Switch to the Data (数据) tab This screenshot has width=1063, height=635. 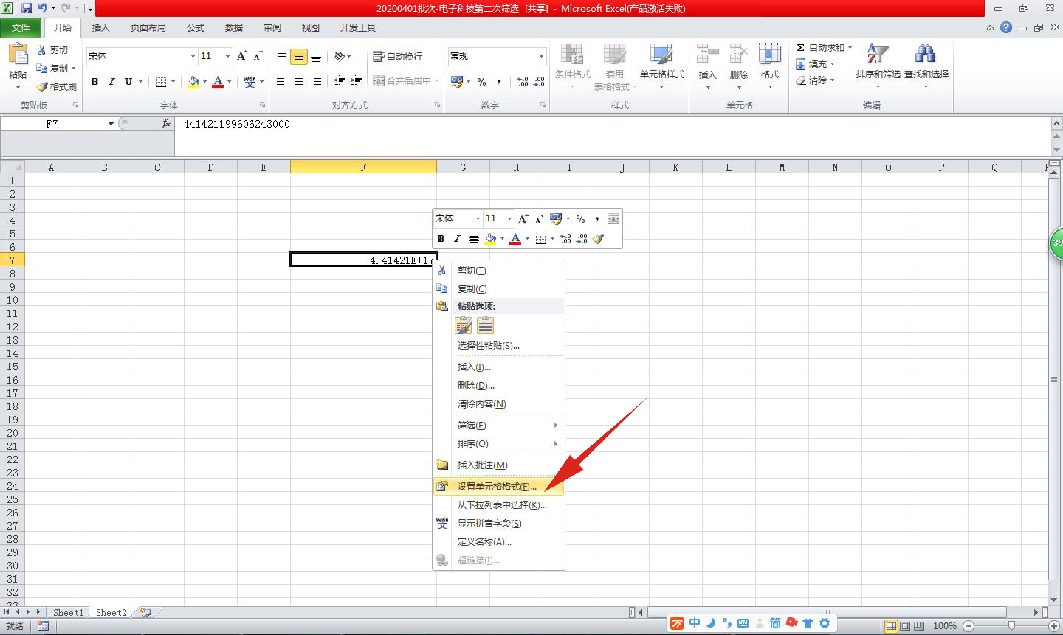234,27
